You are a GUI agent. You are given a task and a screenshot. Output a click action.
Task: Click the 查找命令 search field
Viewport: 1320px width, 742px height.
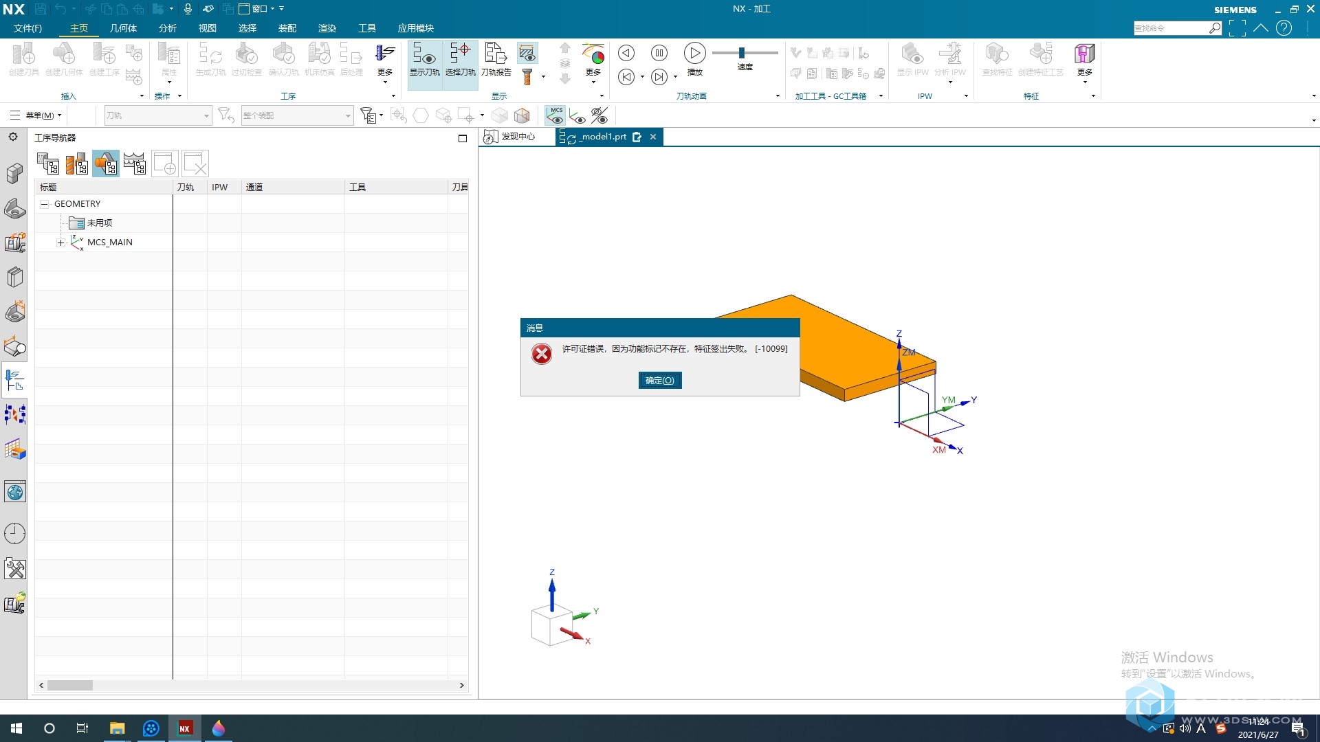point(1171,28)
